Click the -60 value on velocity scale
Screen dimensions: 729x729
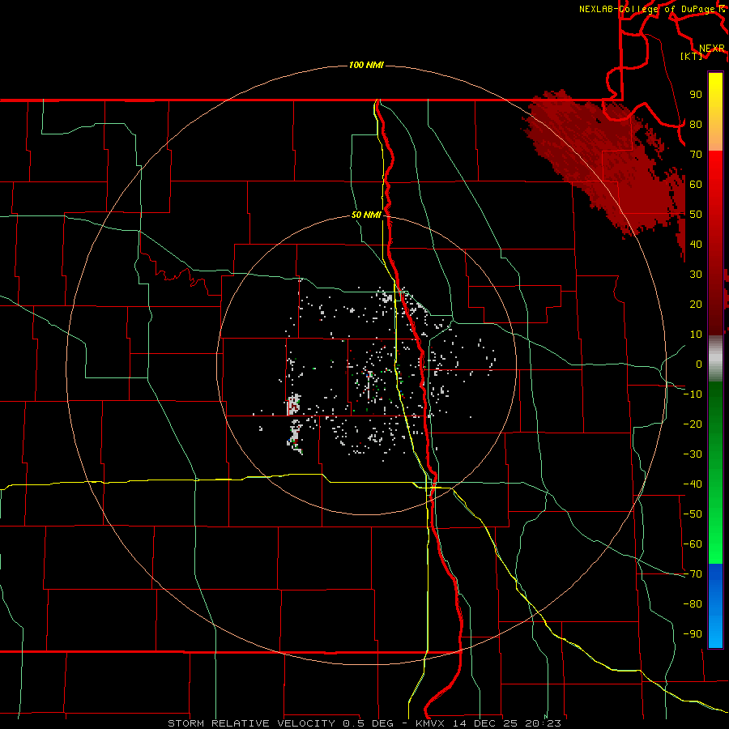(x=693, y=544)
